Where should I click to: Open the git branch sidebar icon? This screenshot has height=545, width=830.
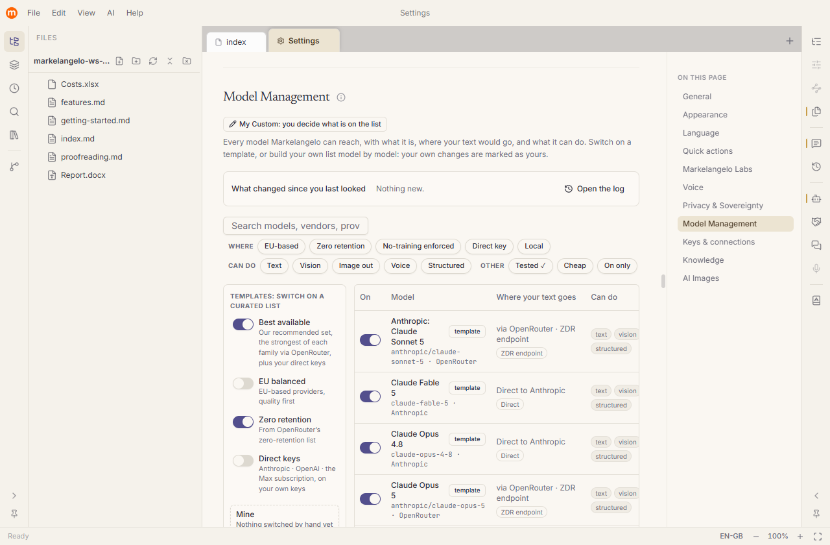14,167
